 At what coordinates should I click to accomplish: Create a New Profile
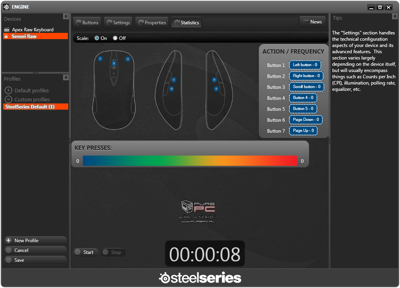click(35, 240)
